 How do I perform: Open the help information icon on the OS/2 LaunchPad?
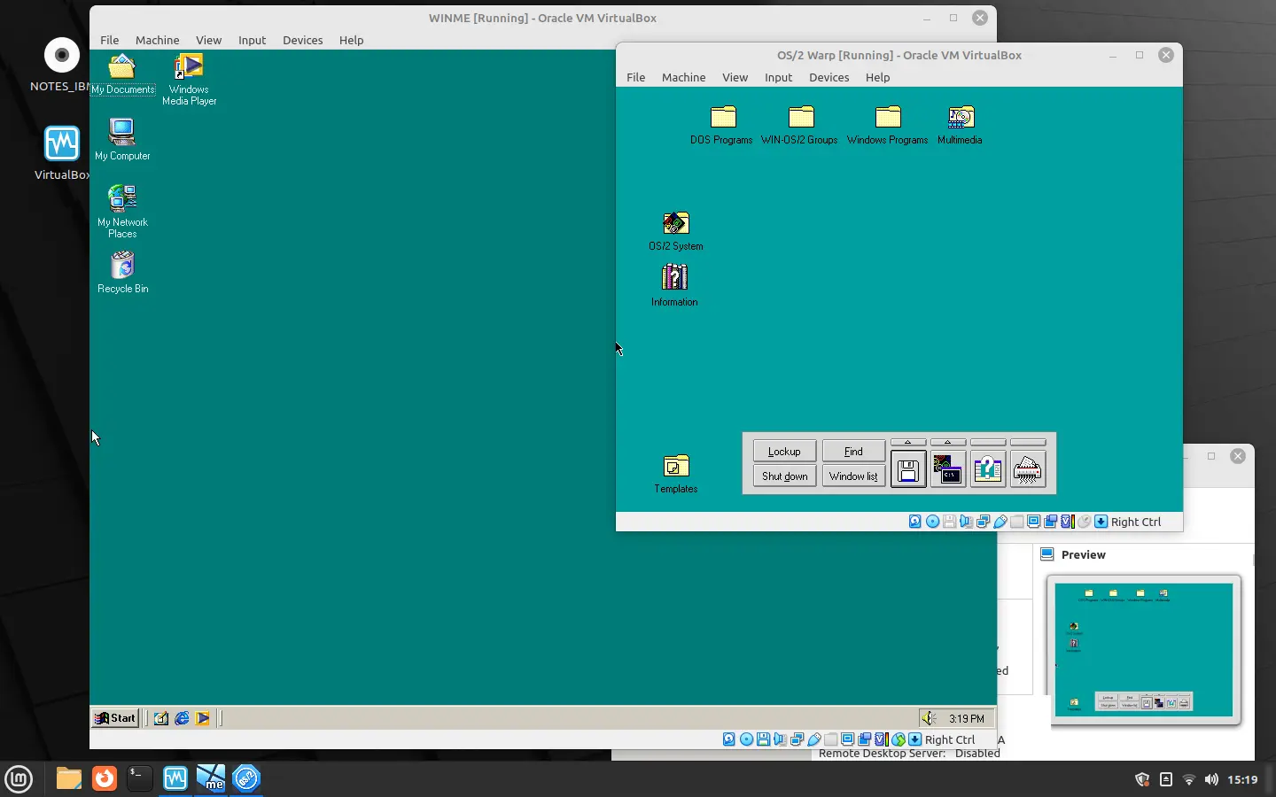(x=988, y=470)
